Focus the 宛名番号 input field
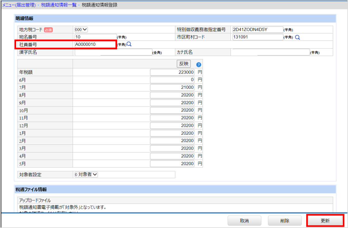 (95, 37)
